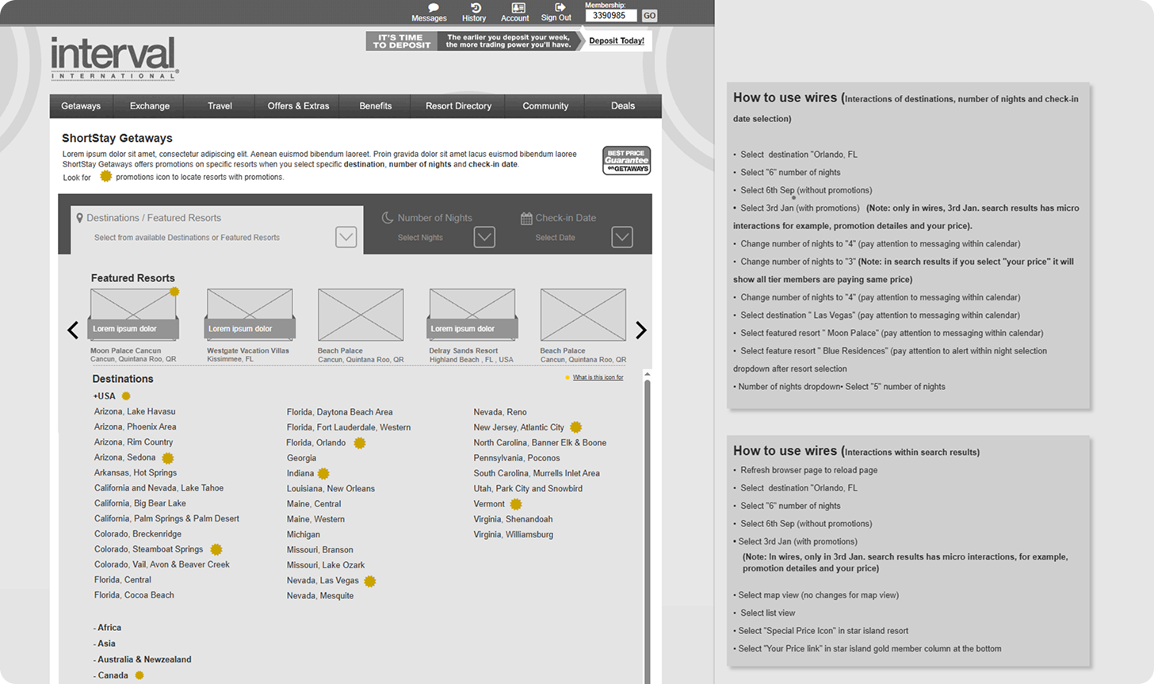Click the Deposit Today! link

(x=616, y=41)
